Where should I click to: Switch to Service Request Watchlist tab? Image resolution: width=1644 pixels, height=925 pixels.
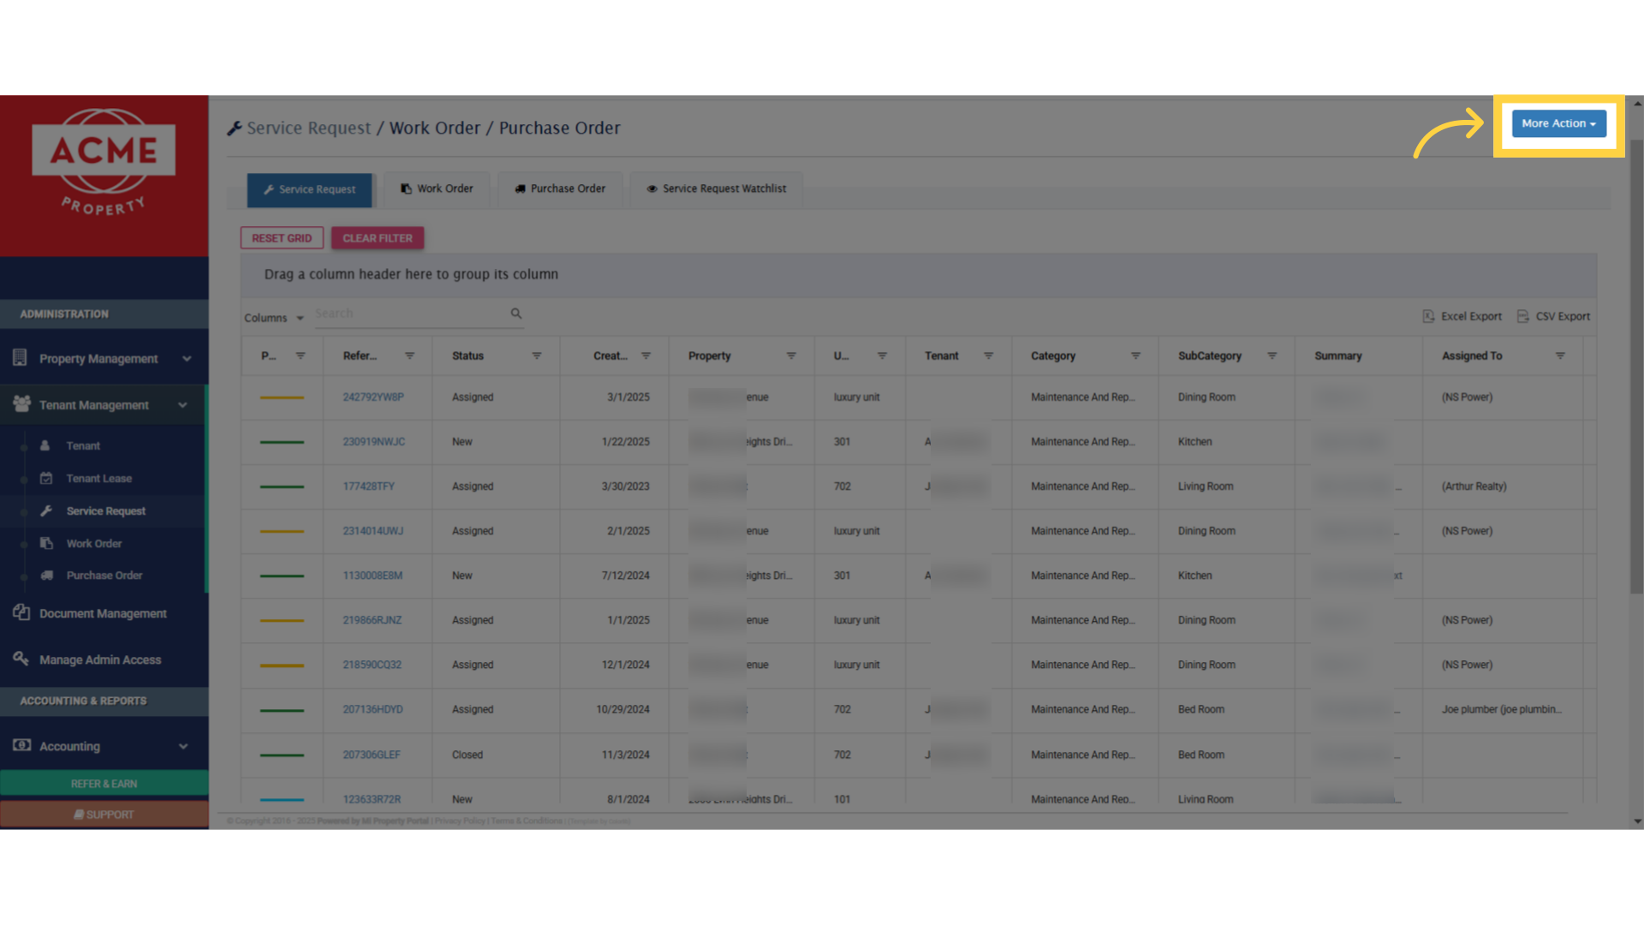coord(716,188)
